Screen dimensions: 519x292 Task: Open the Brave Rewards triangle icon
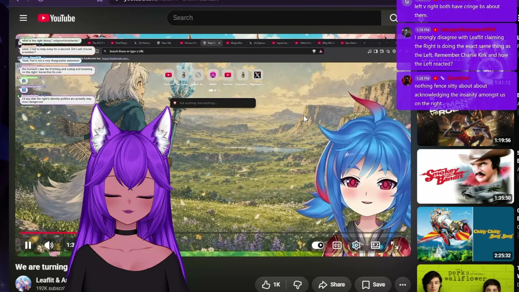click(x=321, y=51)
